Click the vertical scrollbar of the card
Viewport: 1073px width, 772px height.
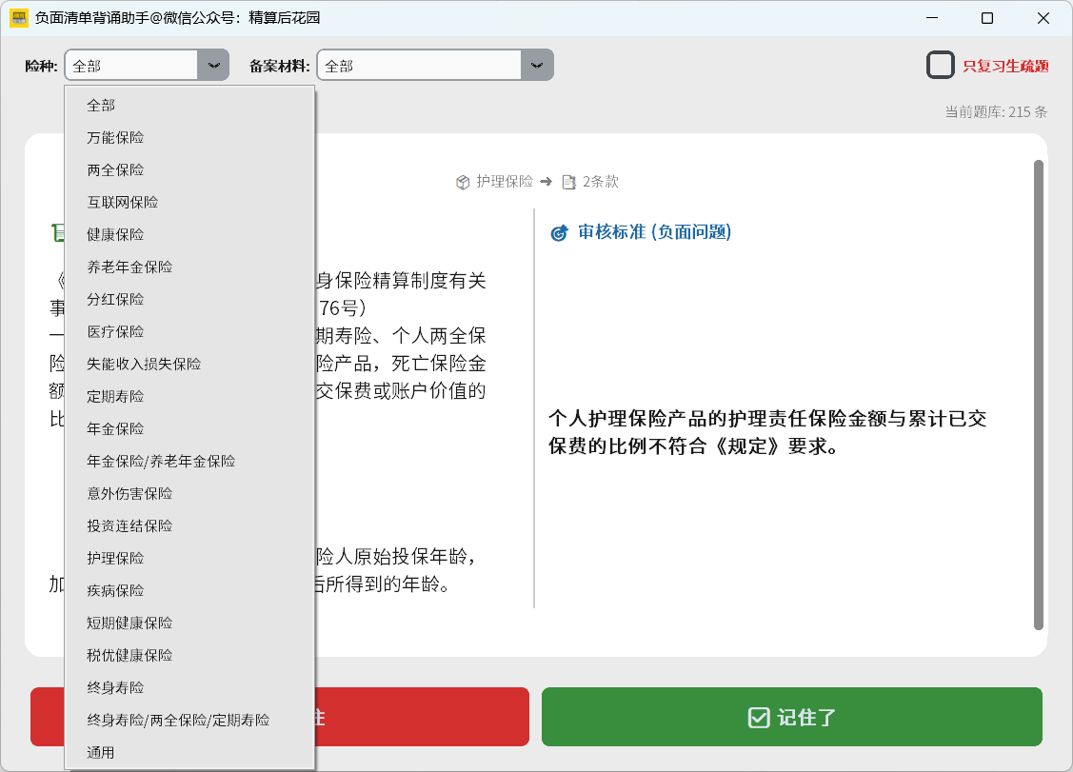coord(1039,394)
